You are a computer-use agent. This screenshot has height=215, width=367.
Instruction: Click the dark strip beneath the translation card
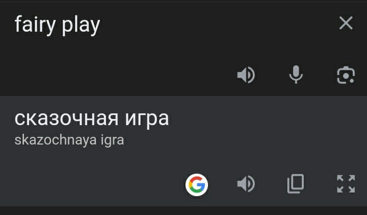pyautogui.click(x=183, y=211)
